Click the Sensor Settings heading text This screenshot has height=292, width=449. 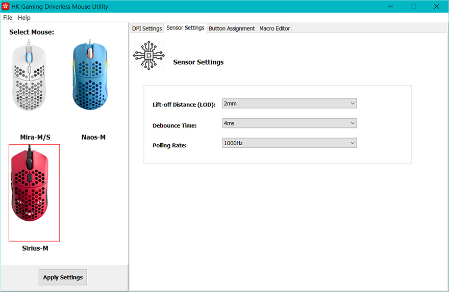pos(198,62)
